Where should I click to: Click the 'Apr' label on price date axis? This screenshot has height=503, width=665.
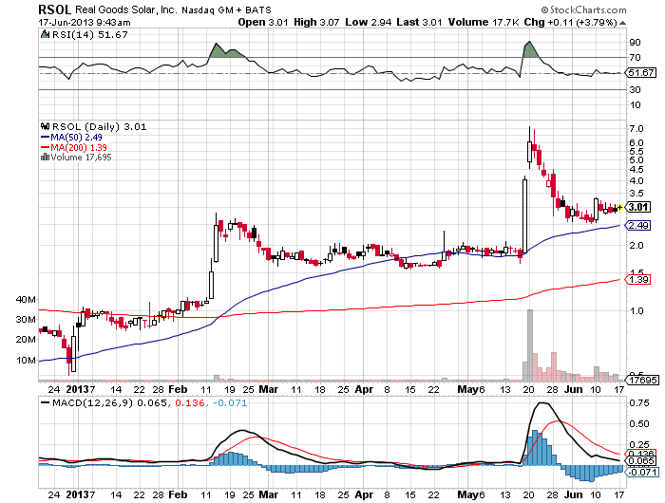(364, 389)
